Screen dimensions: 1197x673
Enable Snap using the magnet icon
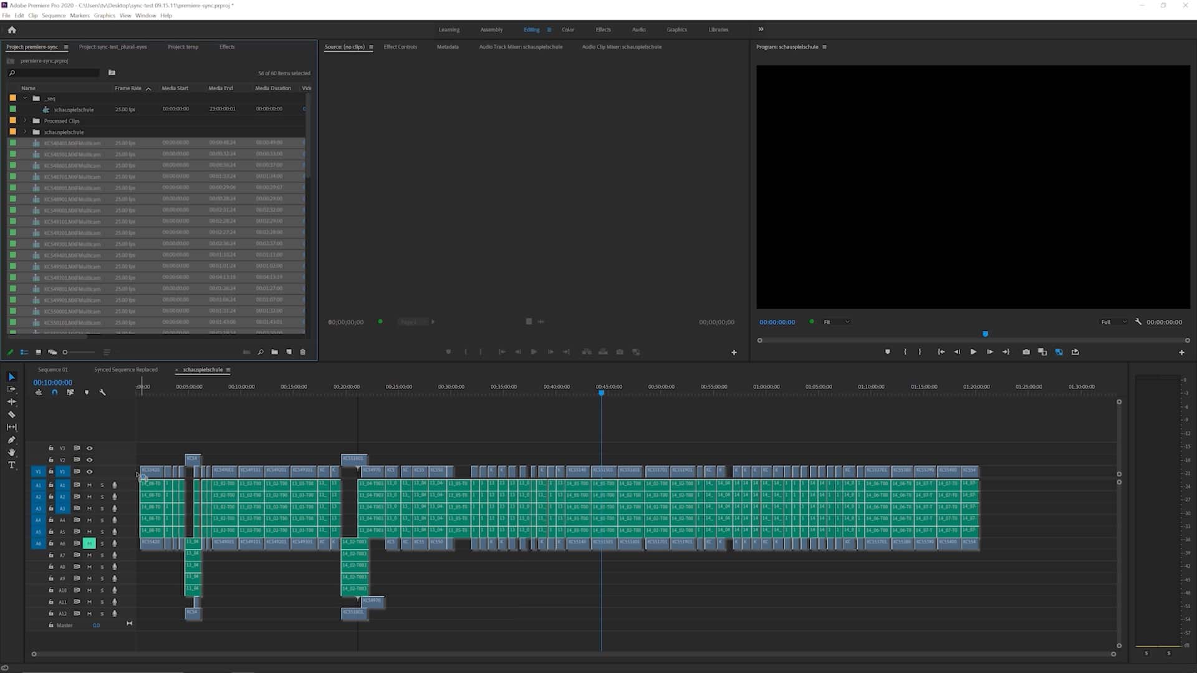click(x=54, y=392)
